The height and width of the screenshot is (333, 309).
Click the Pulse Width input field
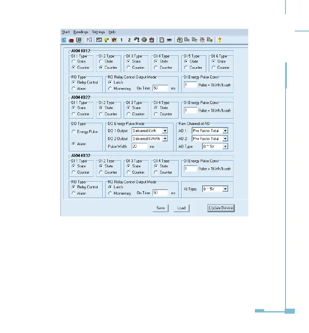pyautogui.click(x=139, y=146)
